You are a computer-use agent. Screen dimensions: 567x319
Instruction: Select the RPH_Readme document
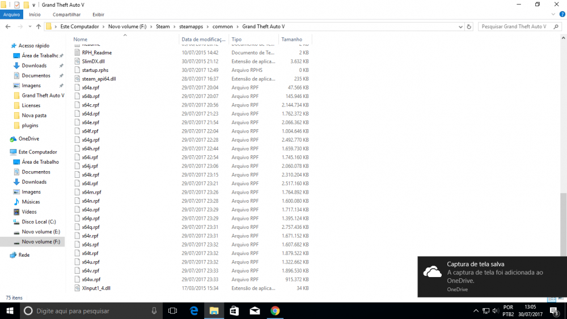(x=96, y=53)
